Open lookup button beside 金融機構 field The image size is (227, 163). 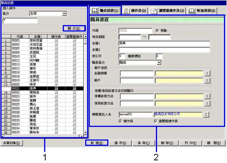[207, 73]
